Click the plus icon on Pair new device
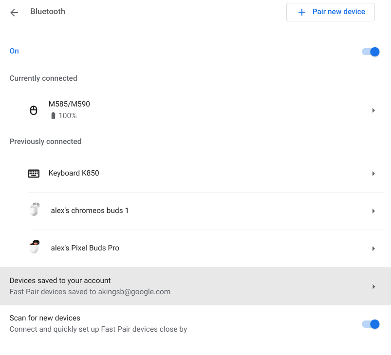 coord(302,12)
